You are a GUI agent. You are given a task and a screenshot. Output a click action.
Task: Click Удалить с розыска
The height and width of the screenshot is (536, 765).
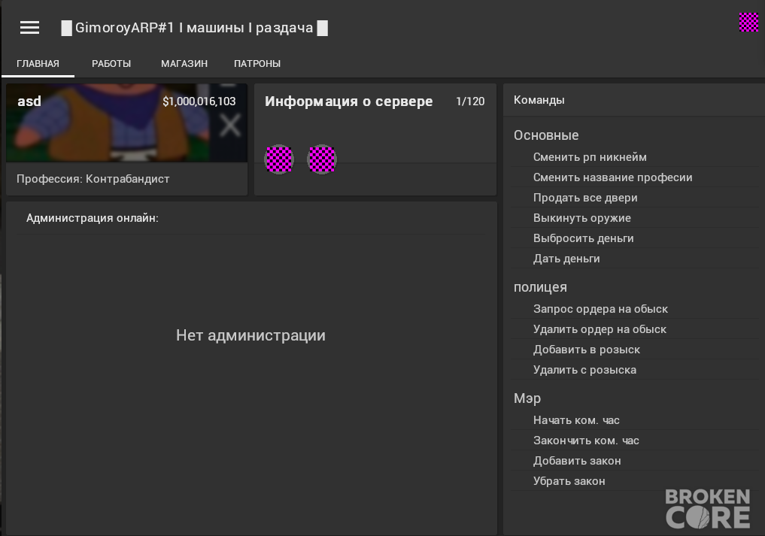[635, 370]
